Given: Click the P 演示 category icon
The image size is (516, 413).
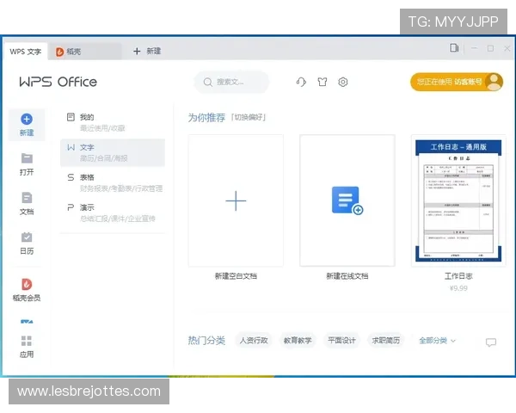Looking at the screenshot, I should click(x=71, y=207).
